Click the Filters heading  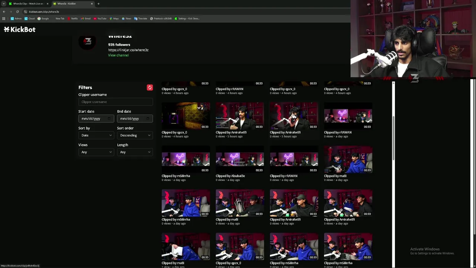[x=85, y=87]
